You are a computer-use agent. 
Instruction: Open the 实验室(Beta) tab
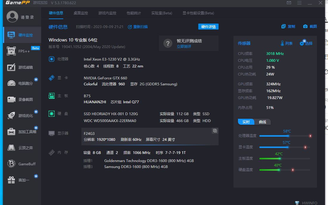(162, 13)
